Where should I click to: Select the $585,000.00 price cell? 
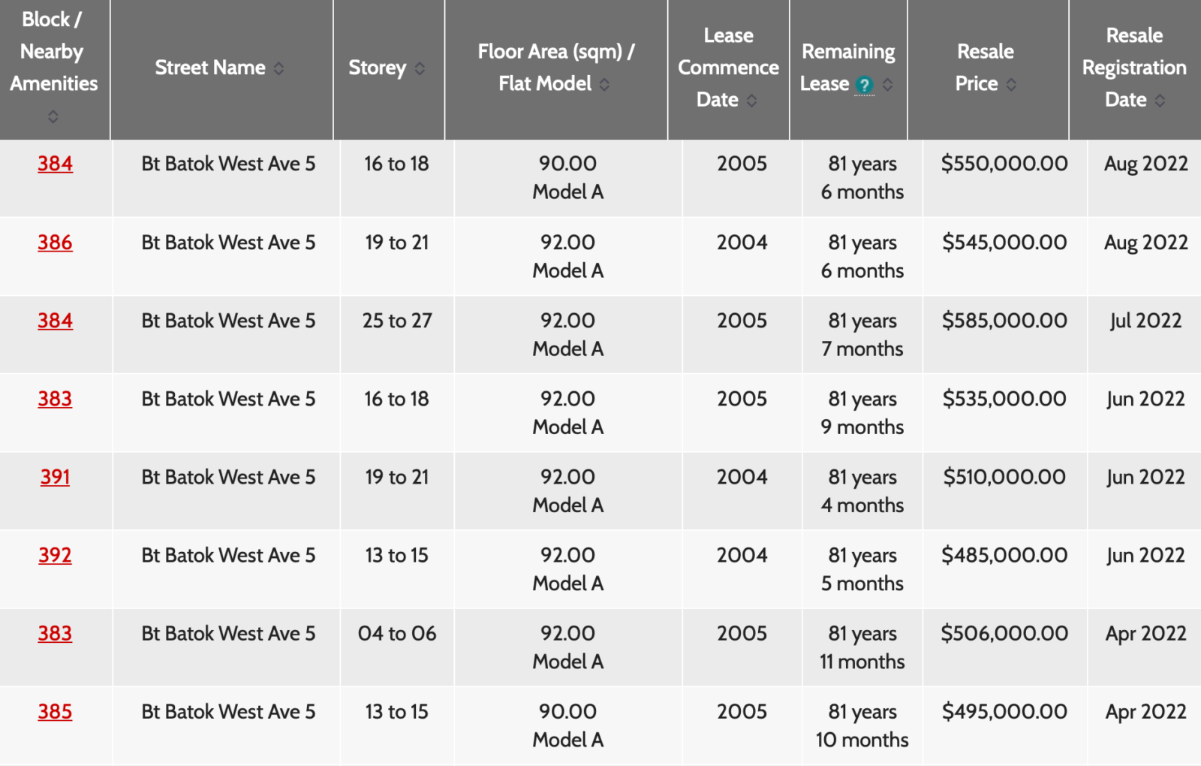pyautogui.click(x=1004, y=321)
